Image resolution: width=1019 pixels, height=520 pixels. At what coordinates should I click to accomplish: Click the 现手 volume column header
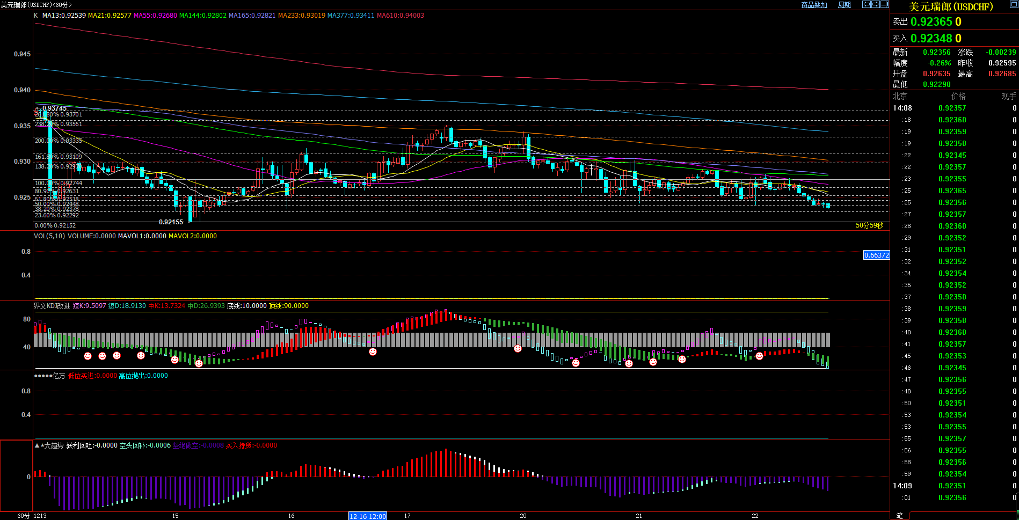(1009, 96)
